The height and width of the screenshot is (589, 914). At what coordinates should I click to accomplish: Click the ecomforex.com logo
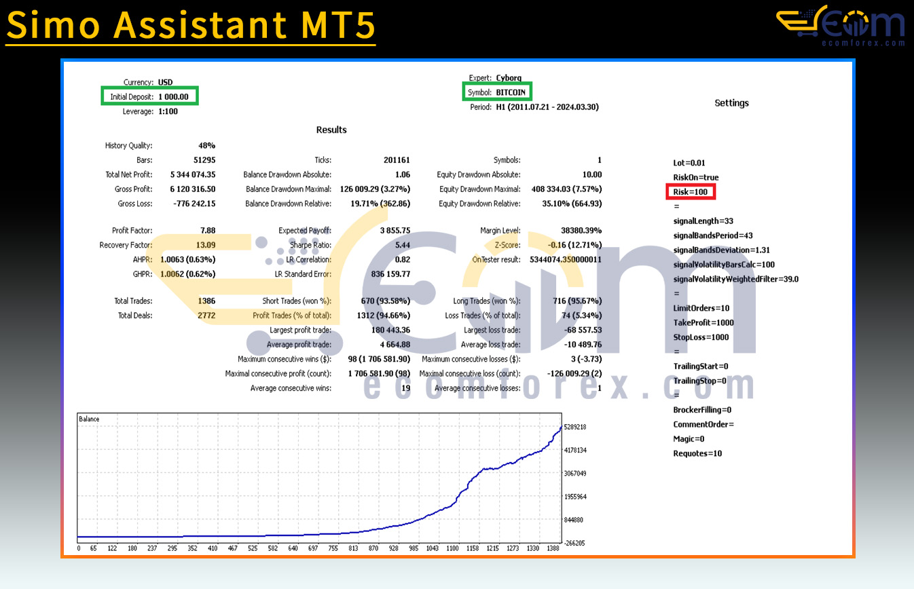pyautogui.click(x=841, y=26)
